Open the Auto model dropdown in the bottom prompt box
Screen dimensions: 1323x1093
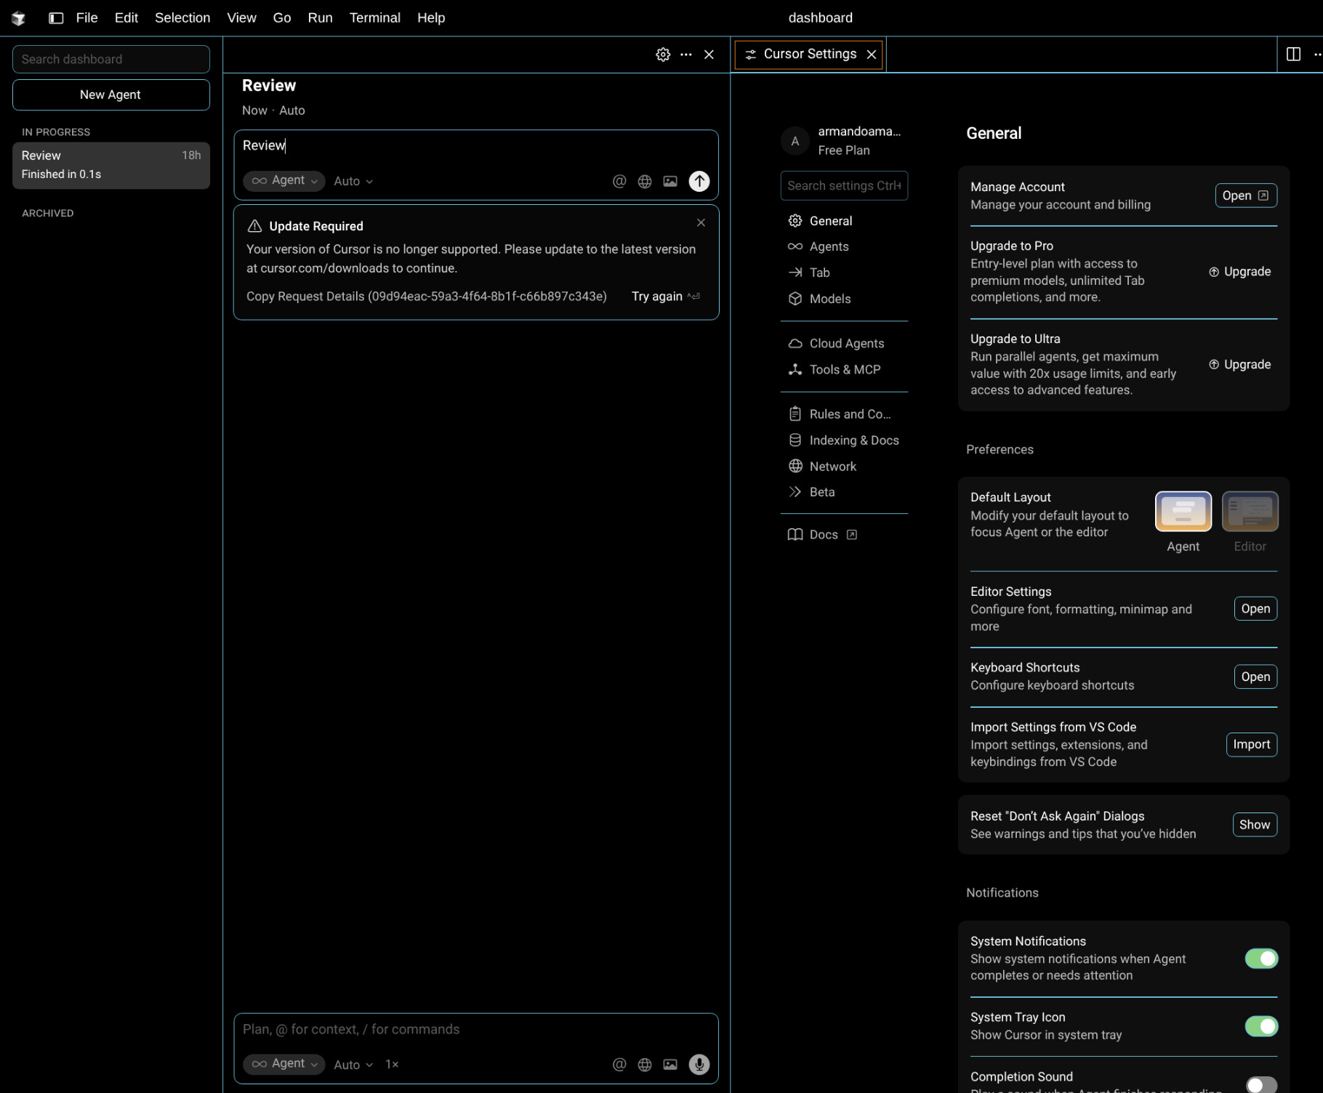coord(353,1065)
